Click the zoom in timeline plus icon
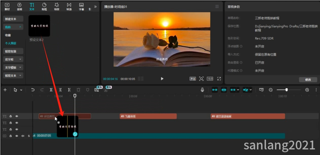This screenshot has height=155, width=320. tap(307, 90)
